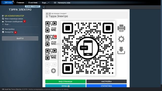Click the dark НАСТРОЙКА button
Viewport: 162px width, 91px height.
click(107, 81)
